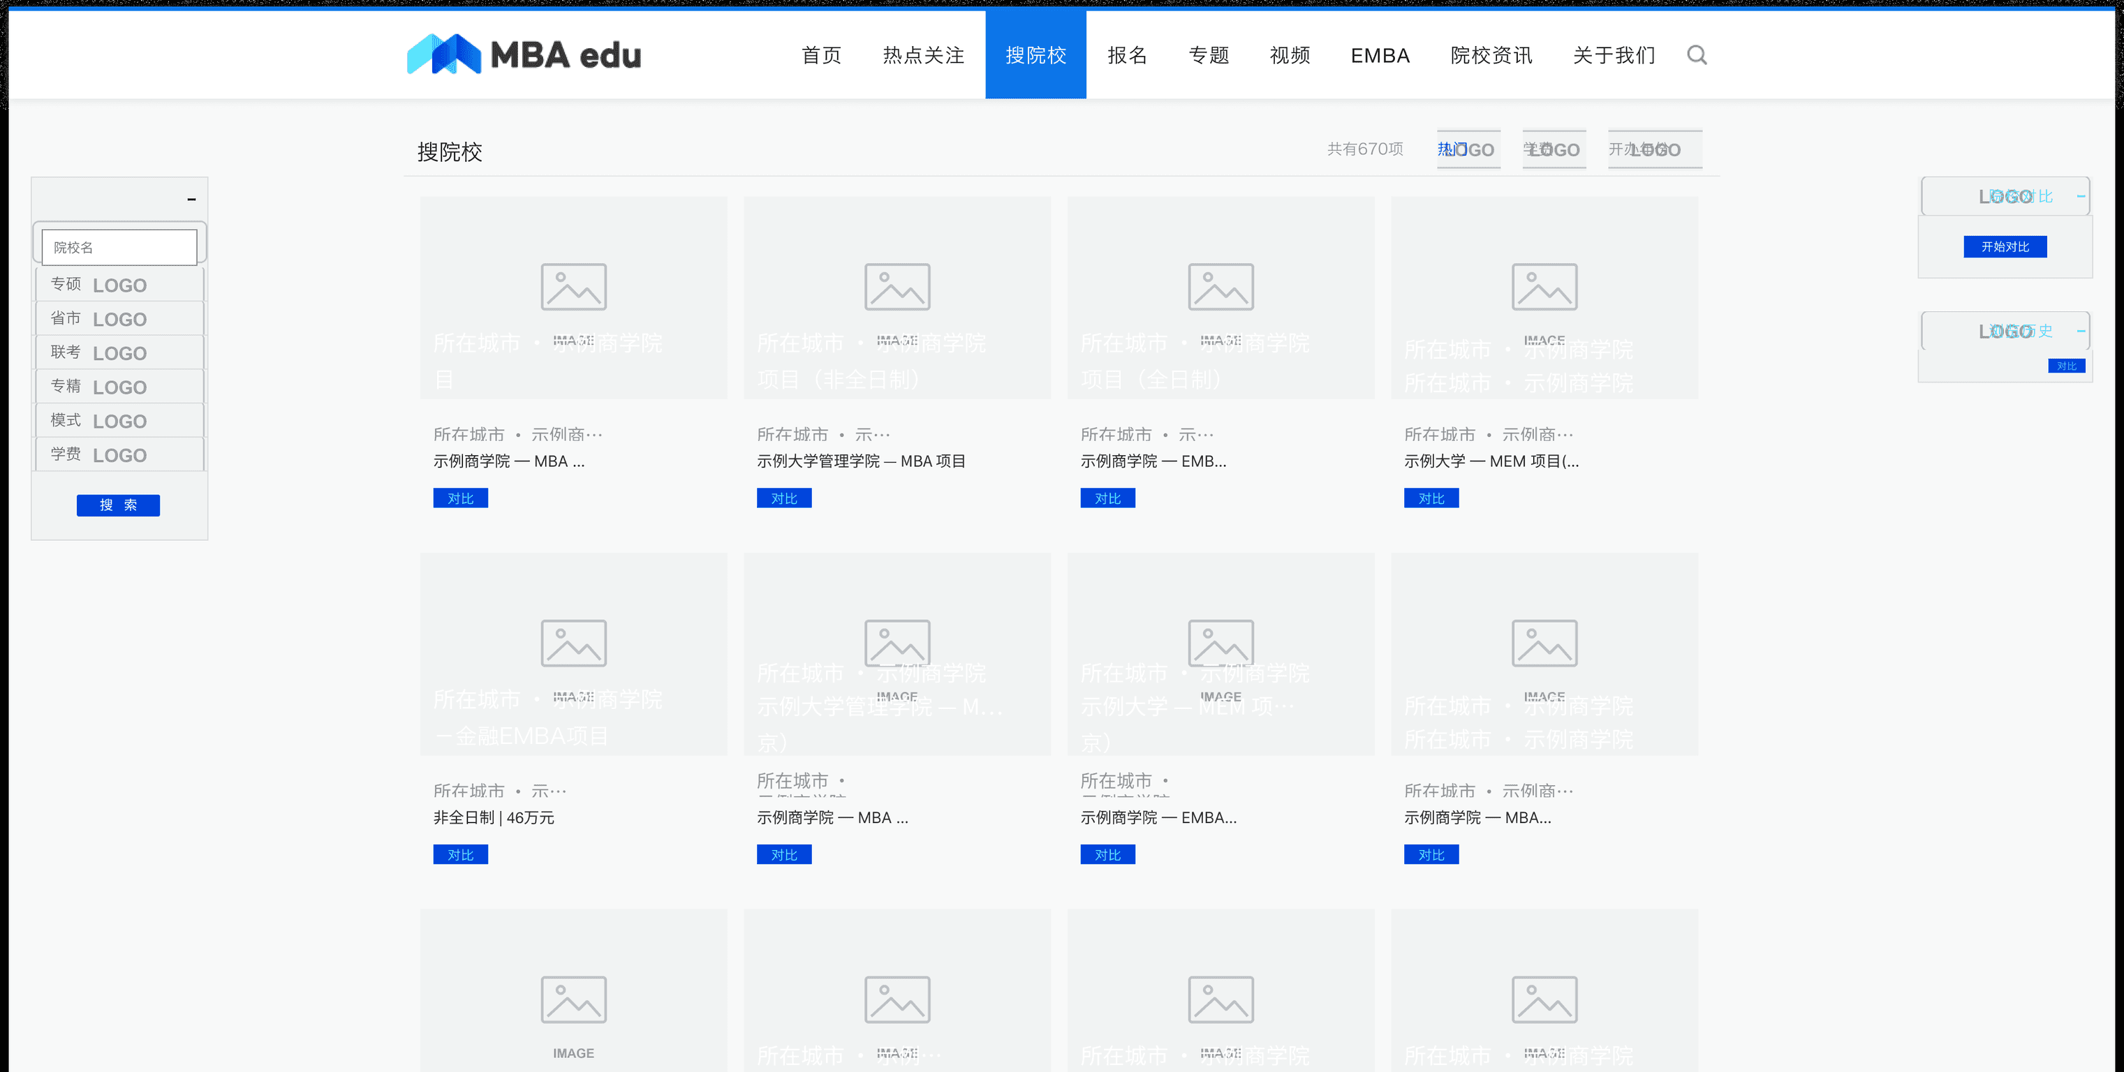Open 热点关注 navigation item
The height and width of the screenshot is (1072, 2124).
pyautogui.click(x=924, y=55)
